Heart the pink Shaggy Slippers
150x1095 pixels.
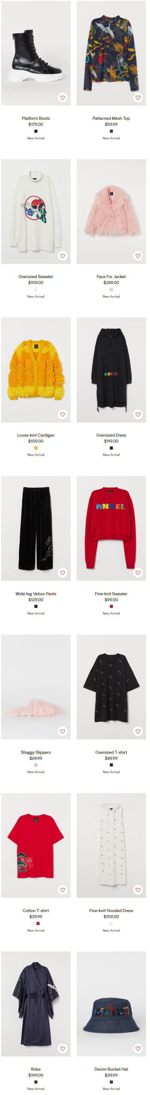tap(63, 732)
